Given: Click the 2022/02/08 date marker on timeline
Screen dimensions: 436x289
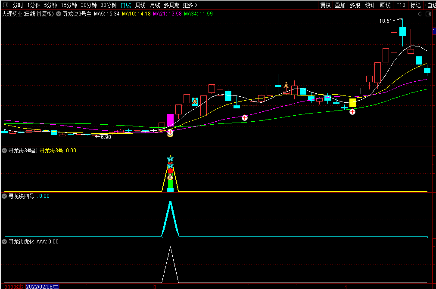Looking at the screenshot, I should click(x=42, y=286).
